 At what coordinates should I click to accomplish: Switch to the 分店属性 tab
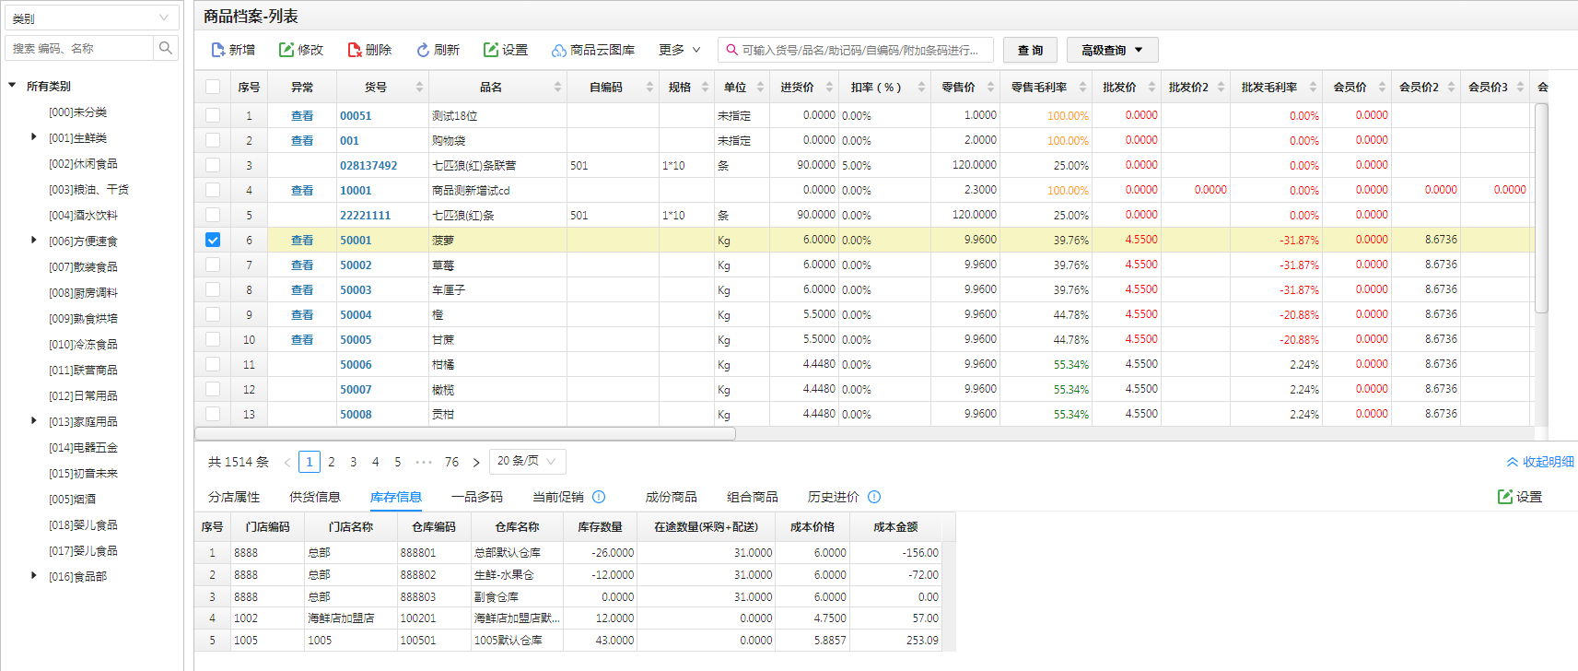pyautogui.click(x=234, y=497)
